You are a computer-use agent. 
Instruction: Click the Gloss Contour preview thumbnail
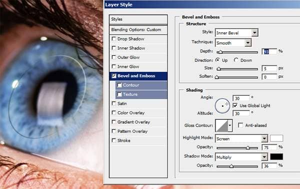pos(221,126)
